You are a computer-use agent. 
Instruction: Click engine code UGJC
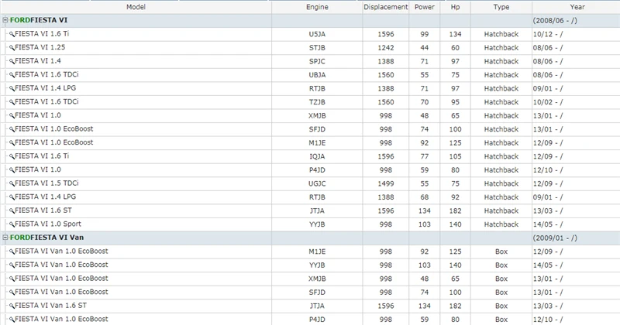[317, 183]
